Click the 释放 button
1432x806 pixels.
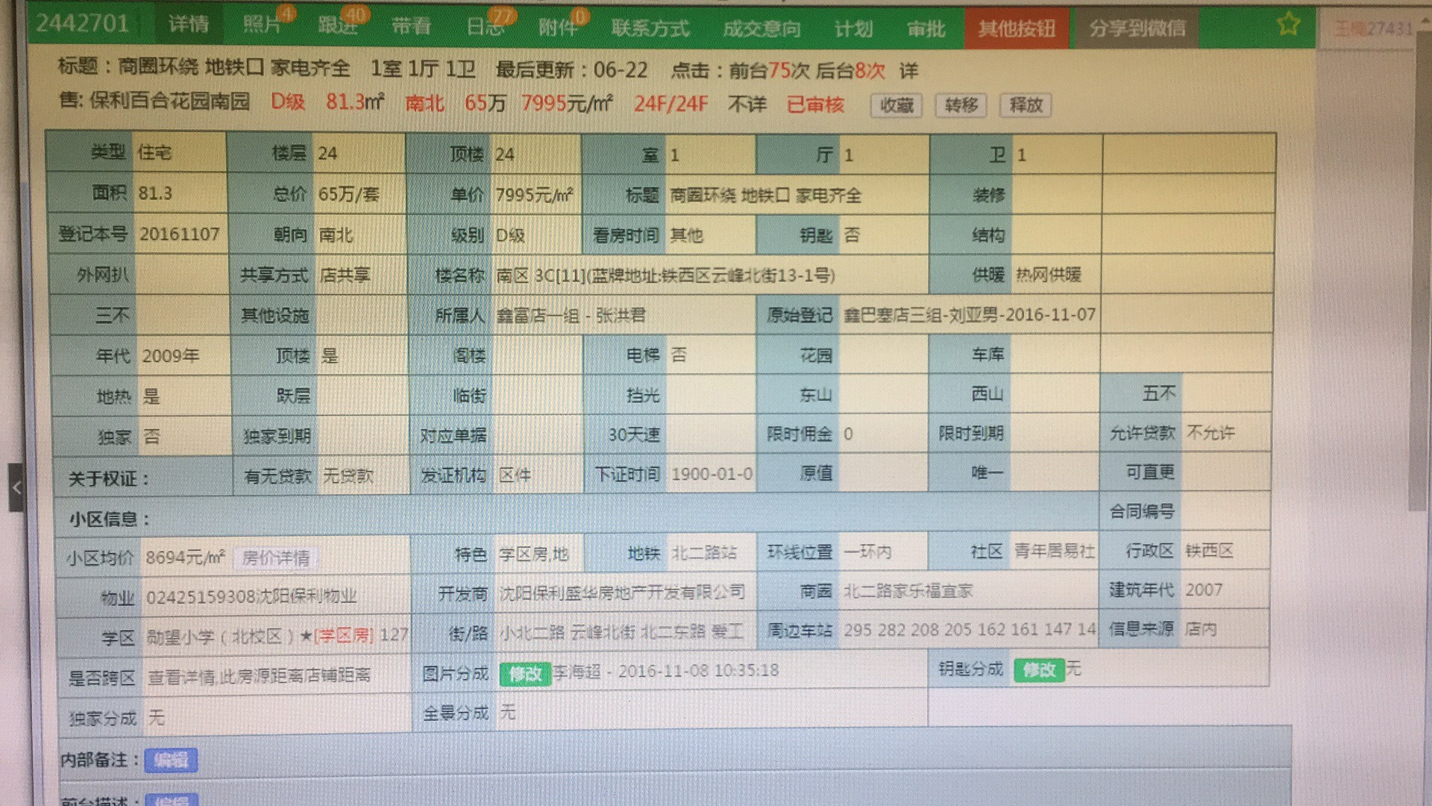[1026, 105]
